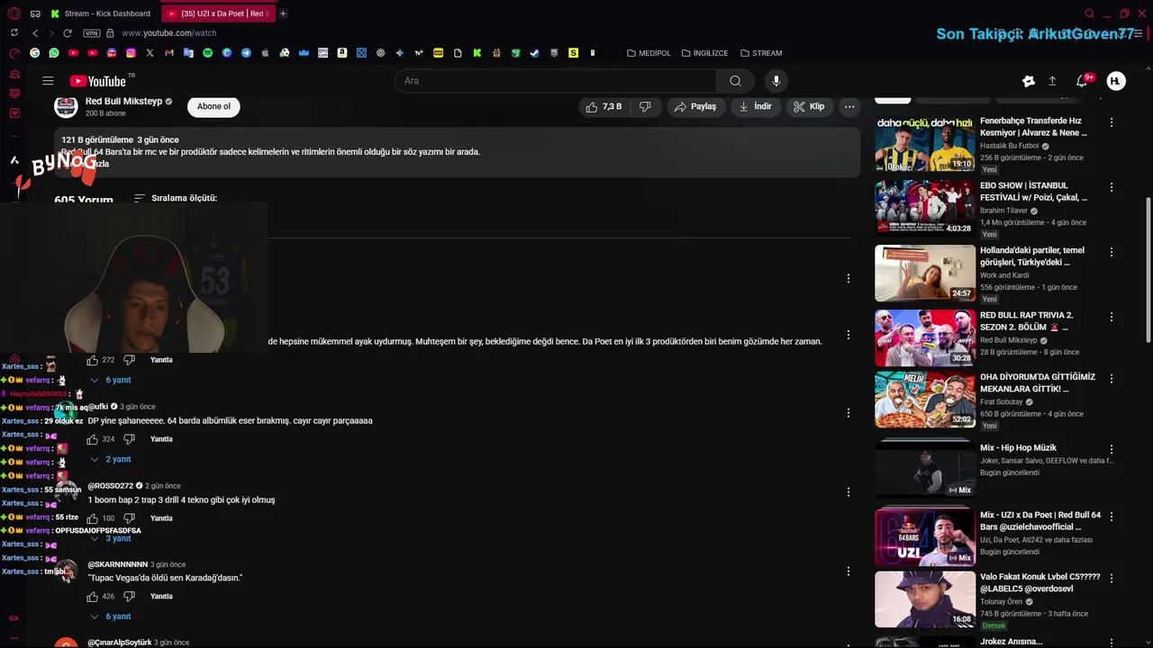The width and height of the screenshot is (1153, 648).
Task: Click the İndir download button
Action: coord(755,106)
